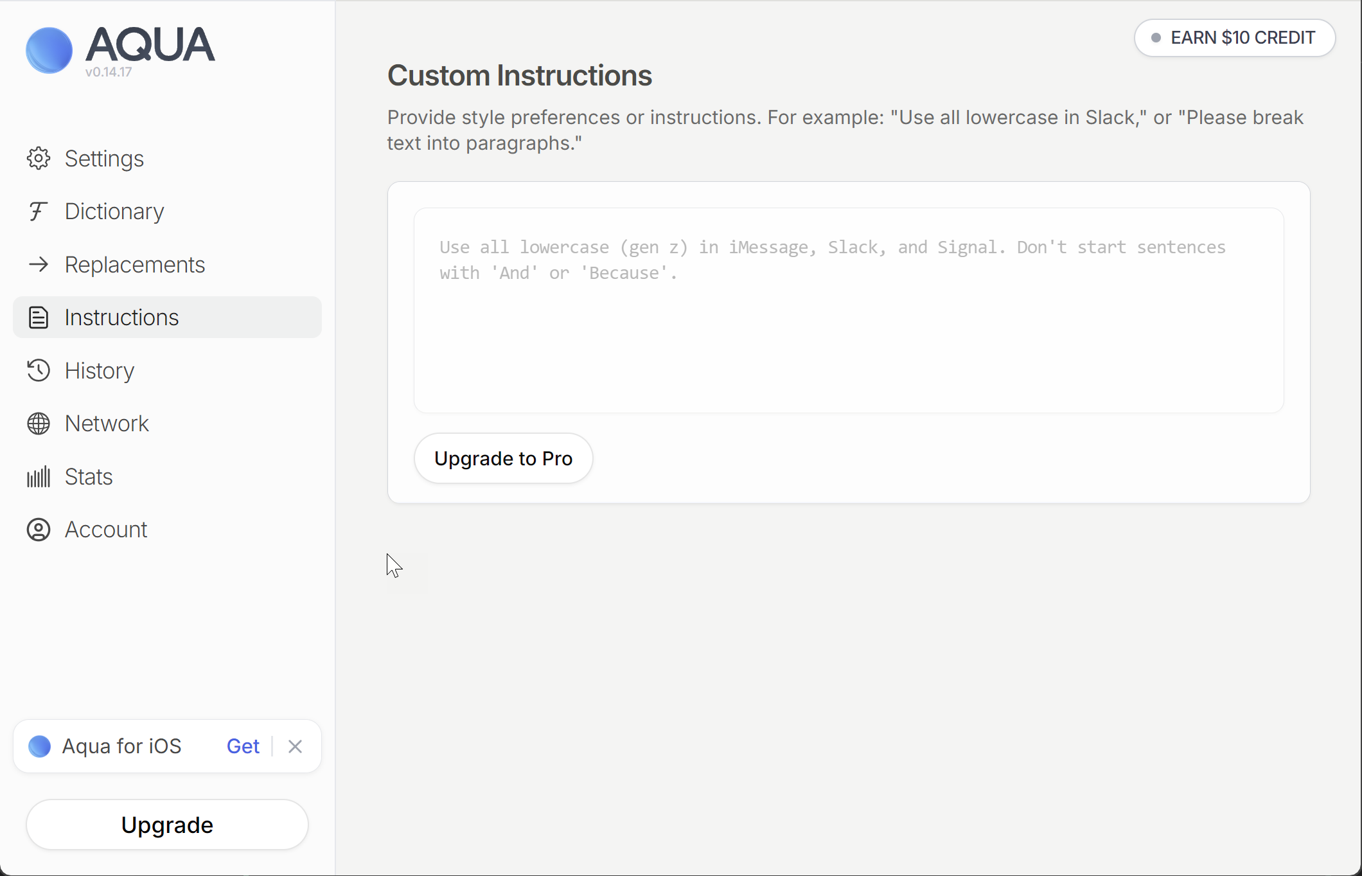1362x876 pixels.
Task: Click the EARN $10 CREDIT button
Action: pos(1234,38)
